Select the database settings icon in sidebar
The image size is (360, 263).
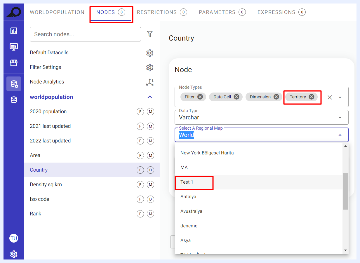14,84
